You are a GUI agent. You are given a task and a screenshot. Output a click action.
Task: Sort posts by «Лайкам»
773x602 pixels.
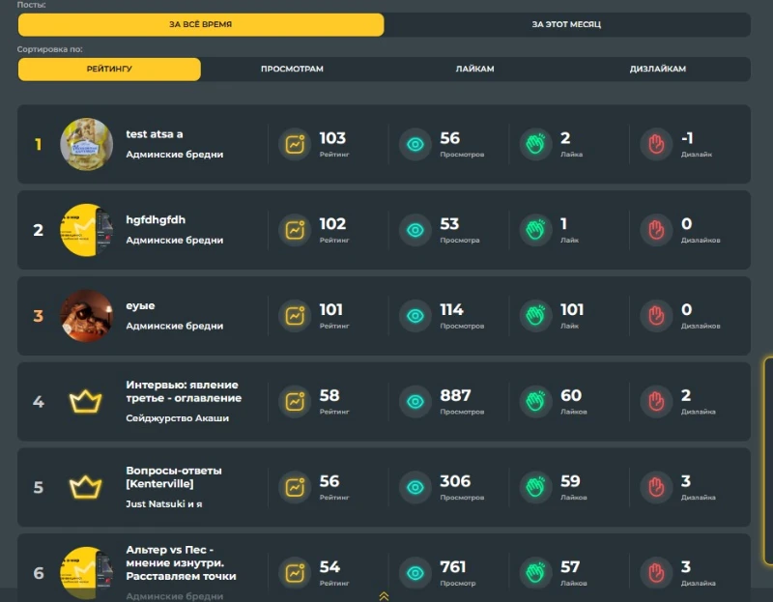pos(474,69)
